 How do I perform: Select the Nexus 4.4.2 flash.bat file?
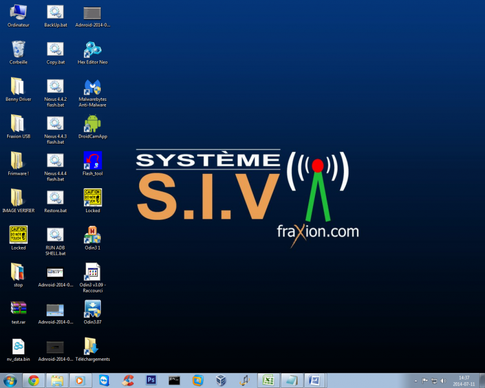pyautogui.click(x=56, y=93)
